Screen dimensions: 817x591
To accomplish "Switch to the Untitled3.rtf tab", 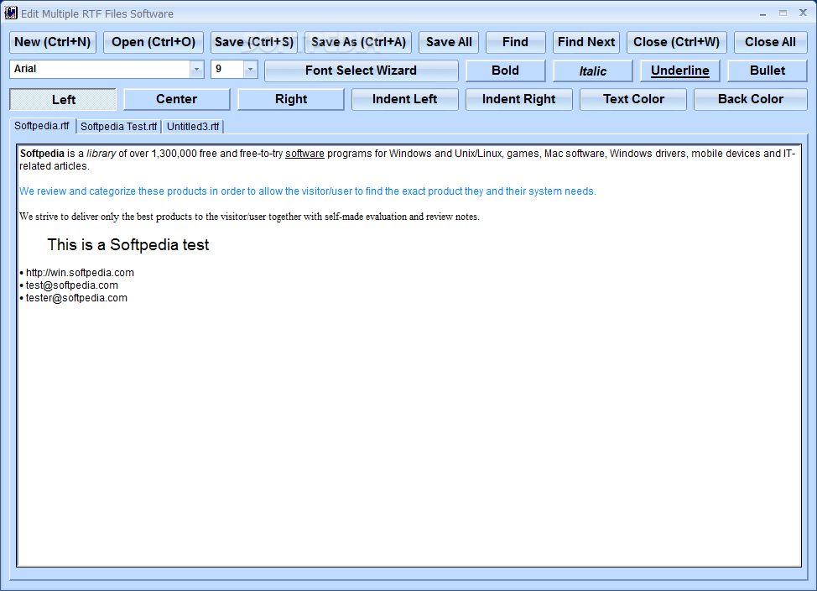I will 193,126.
